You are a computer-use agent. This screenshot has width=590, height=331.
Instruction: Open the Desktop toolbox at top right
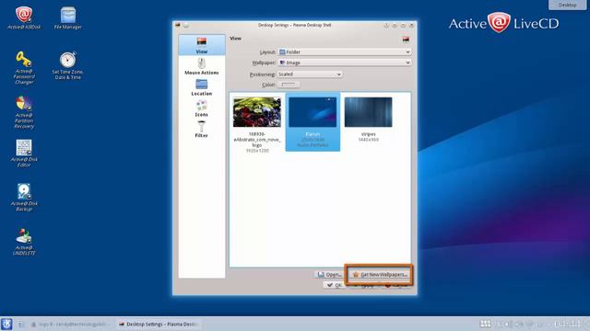tap(567, 5)
